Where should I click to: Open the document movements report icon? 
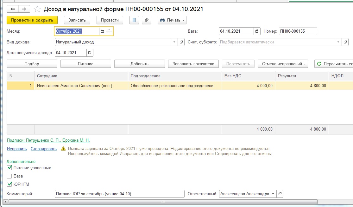(134, 20)
